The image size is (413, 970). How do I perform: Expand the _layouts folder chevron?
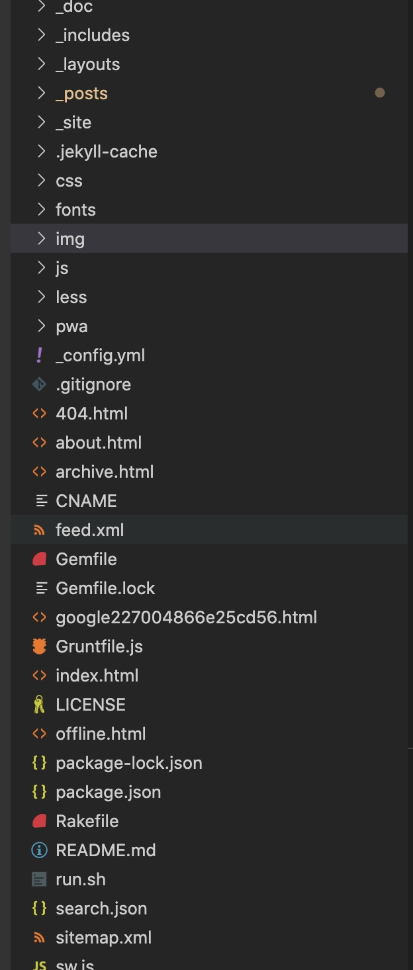click(x=42, y=64)
